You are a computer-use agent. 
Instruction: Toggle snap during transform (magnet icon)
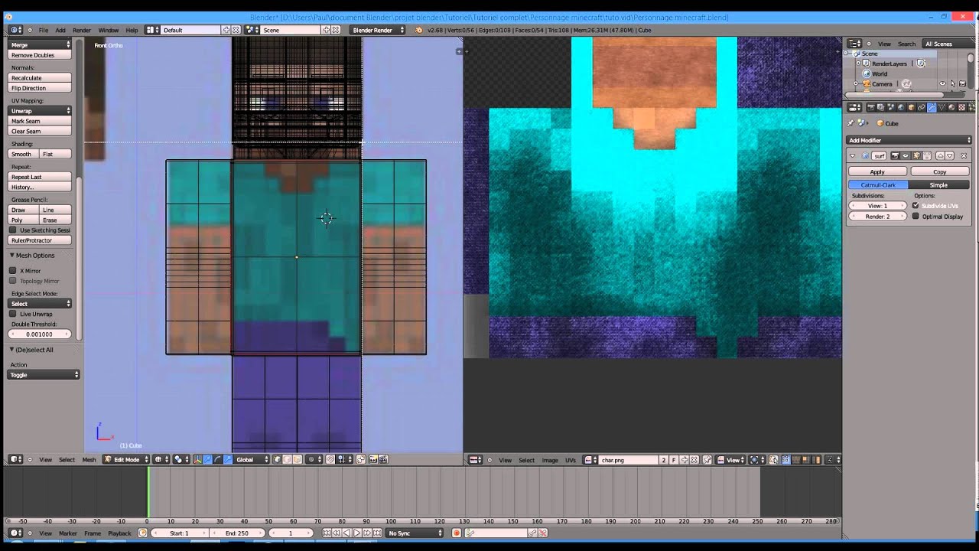330,459
